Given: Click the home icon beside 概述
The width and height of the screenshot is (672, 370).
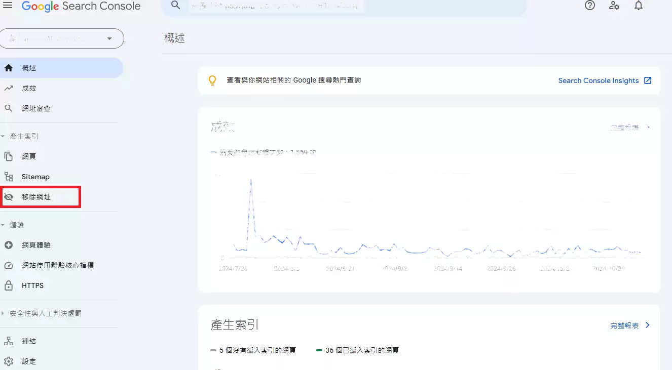Looking at the screenshot, I should pyautogui.click(x=9, y=68).
